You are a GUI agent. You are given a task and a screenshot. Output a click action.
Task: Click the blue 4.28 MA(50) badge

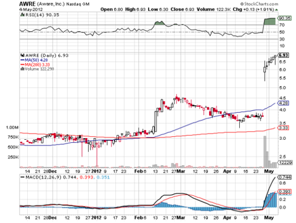coord(284,103)
